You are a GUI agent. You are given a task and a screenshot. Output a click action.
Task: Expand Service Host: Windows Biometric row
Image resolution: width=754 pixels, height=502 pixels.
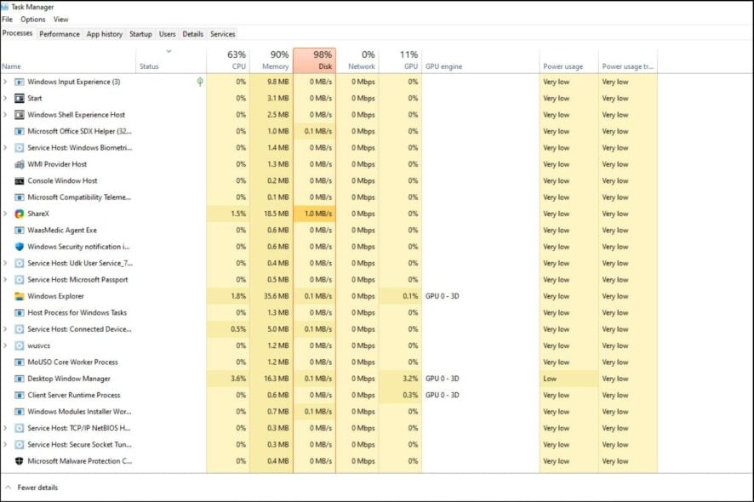5,148
